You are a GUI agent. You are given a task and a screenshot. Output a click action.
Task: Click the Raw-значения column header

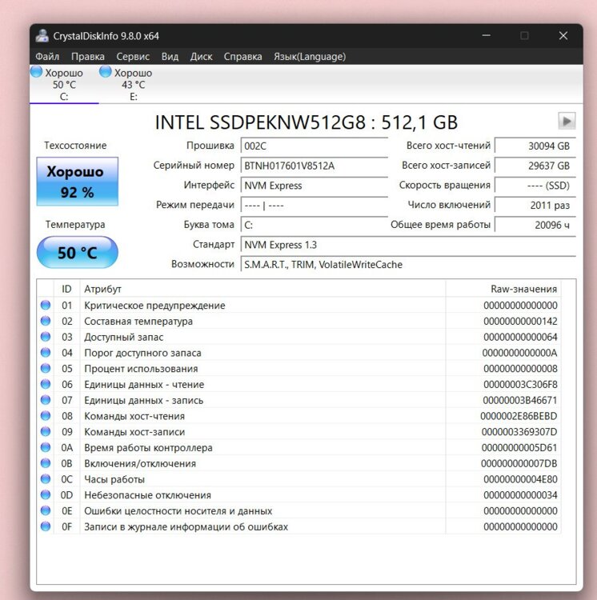[x=523, y=289]
